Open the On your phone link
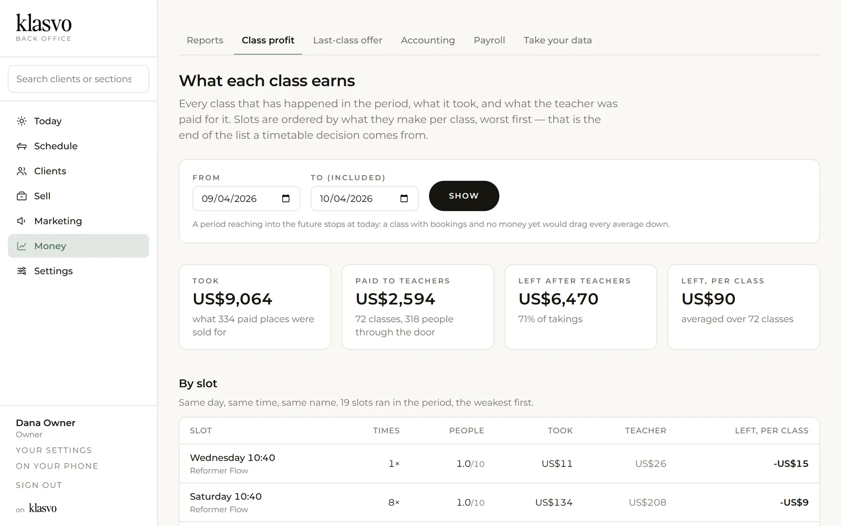Viewport: 841px width, 526px height. pyautogui.click(x=57, y=466)
